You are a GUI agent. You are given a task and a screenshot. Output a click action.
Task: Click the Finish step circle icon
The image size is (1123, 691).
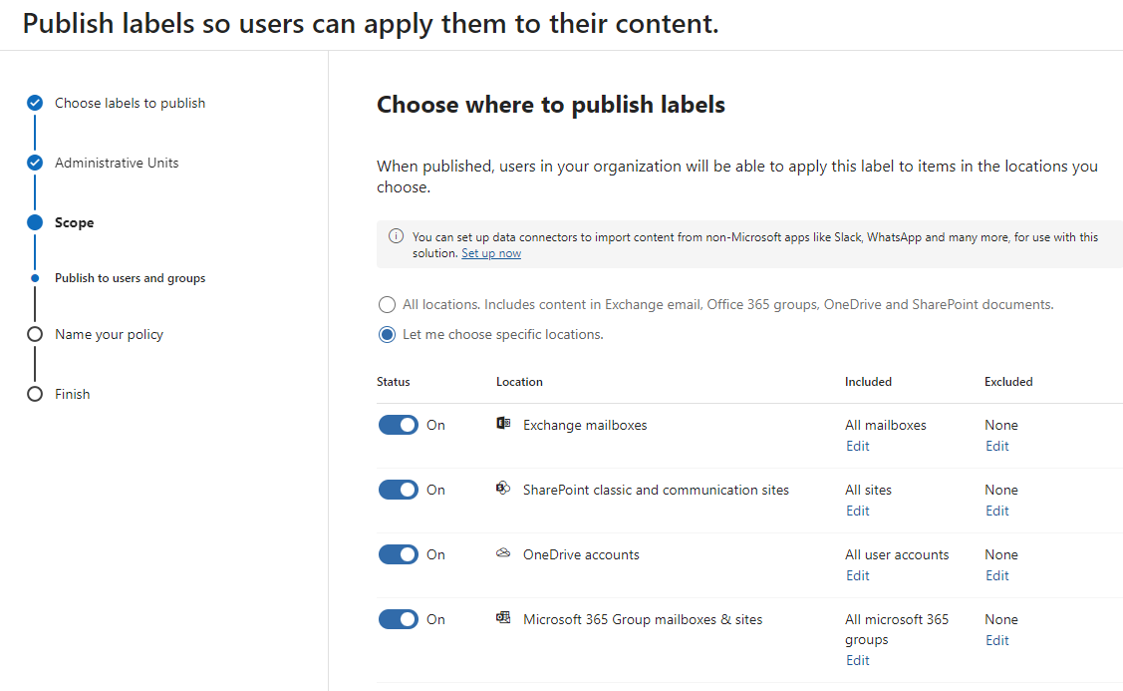coord(35,394)
